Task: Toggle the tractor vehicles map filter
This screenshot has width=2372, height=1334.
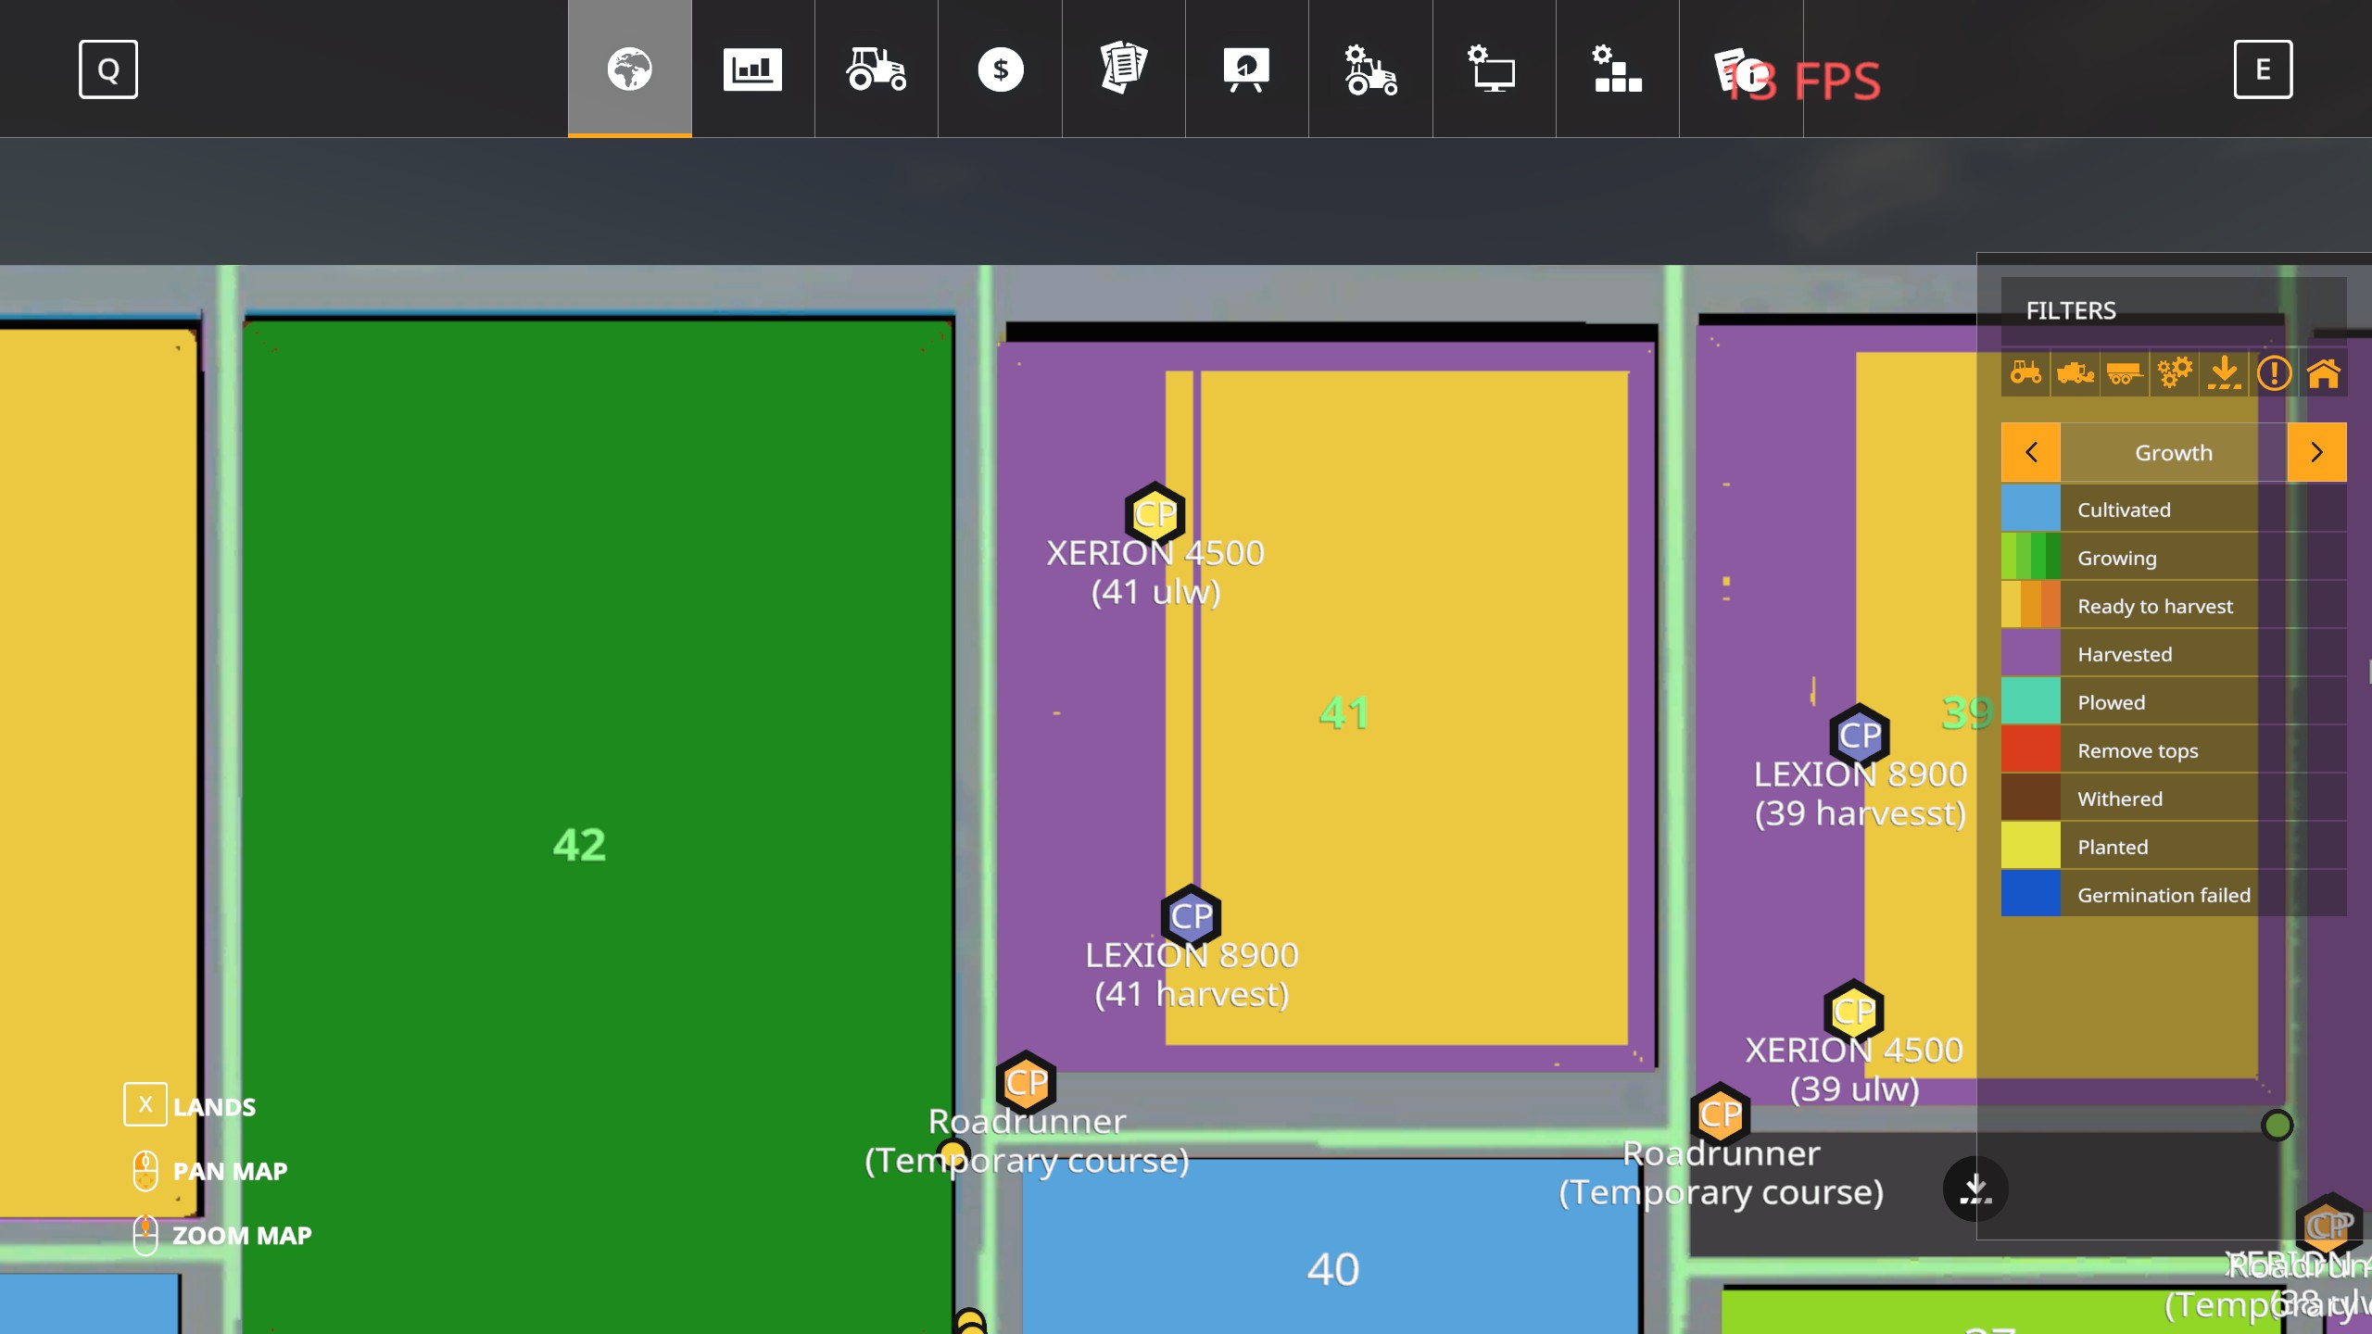Action: (2025, 373)
